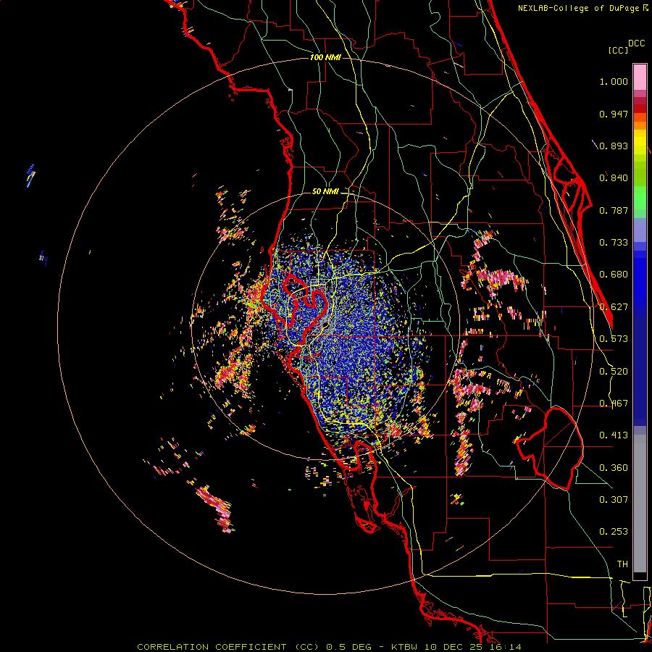Click the DCC label above the color scale
Screen dimensions: 652x652
coord(637,43)
